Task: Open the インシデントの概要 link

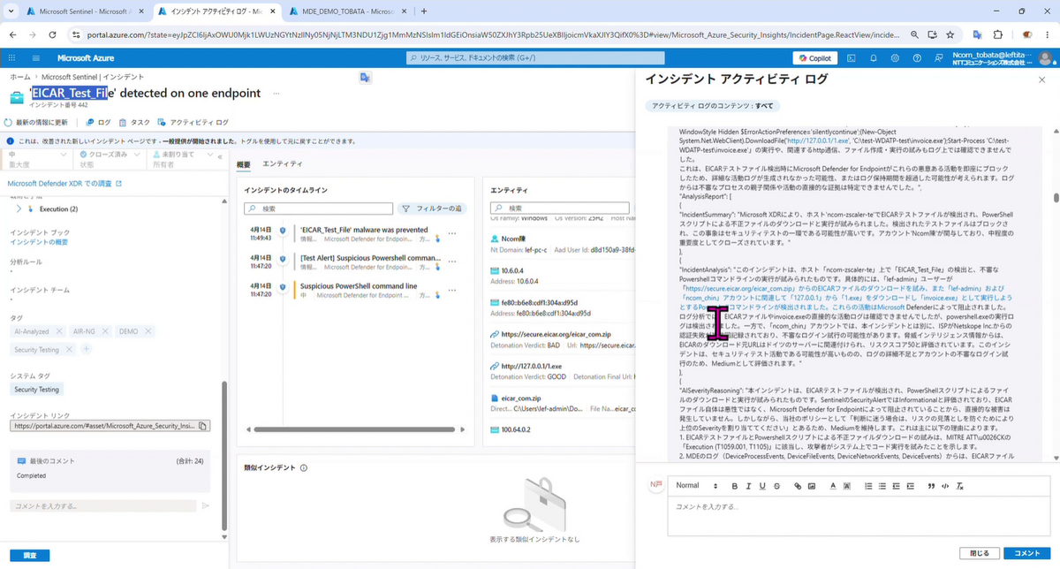Action: tap(39, 242)
